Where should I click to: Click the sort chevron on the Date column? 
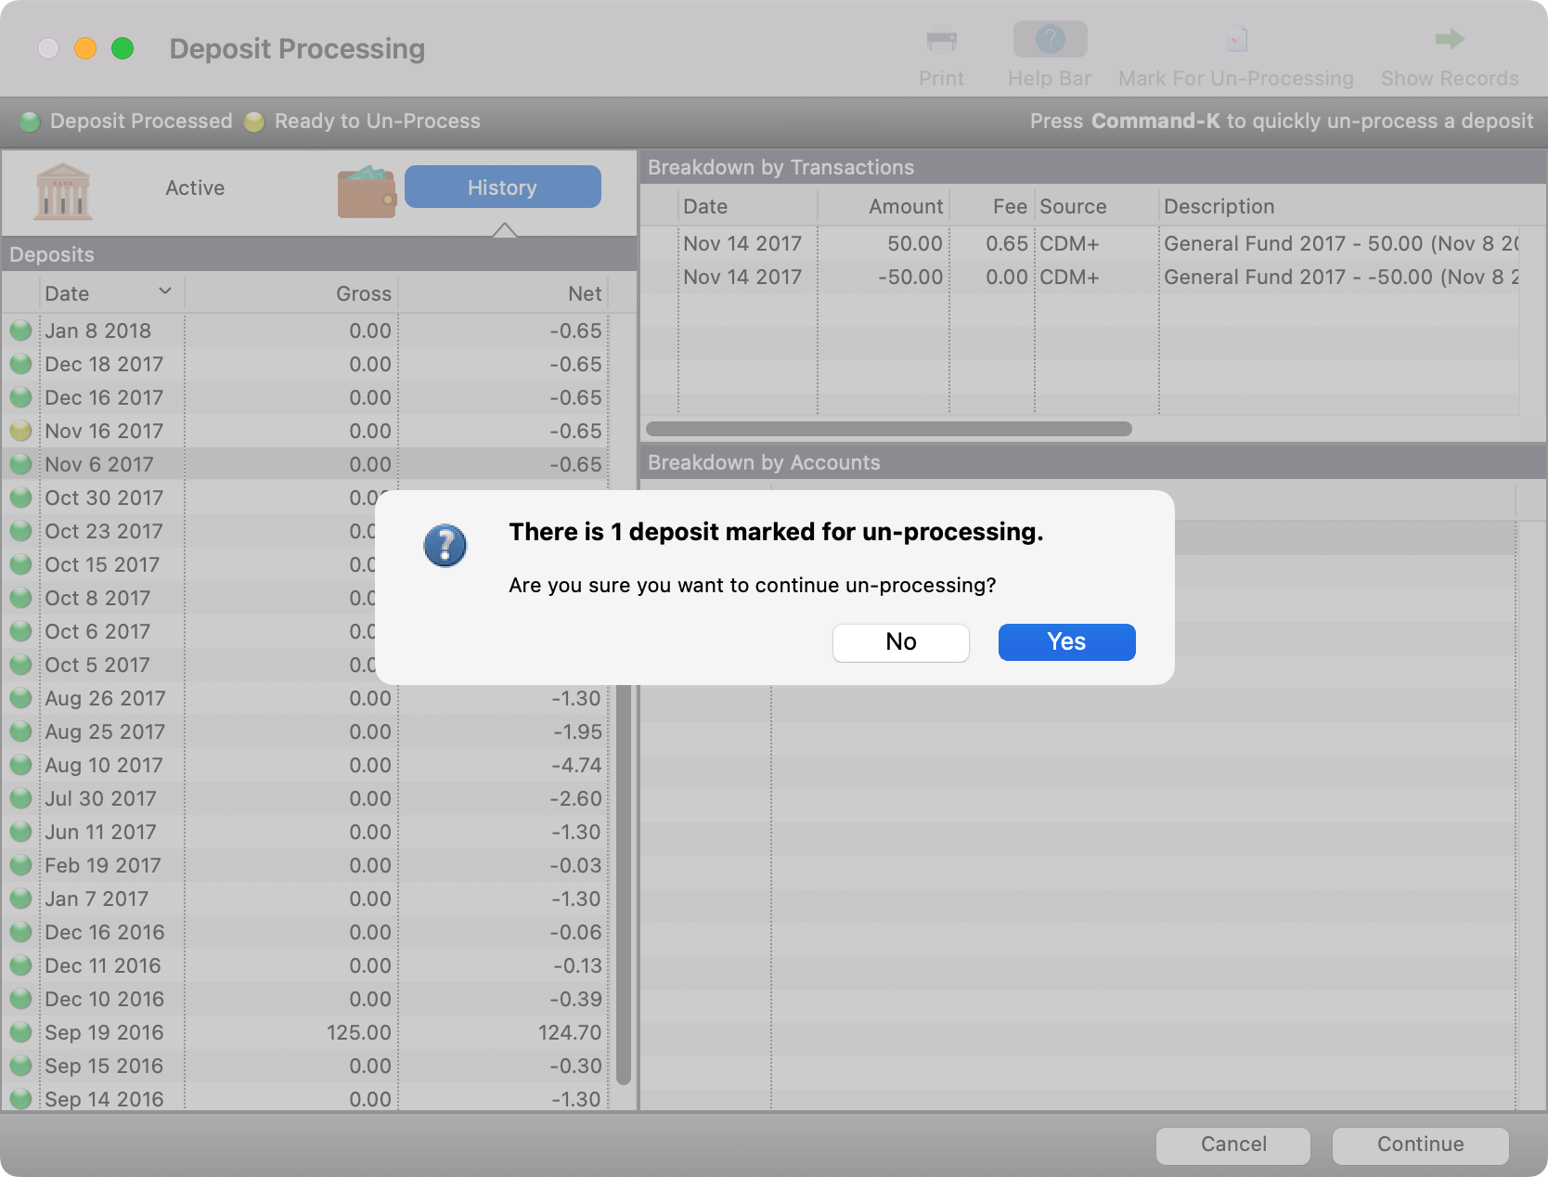click(165, 291)
